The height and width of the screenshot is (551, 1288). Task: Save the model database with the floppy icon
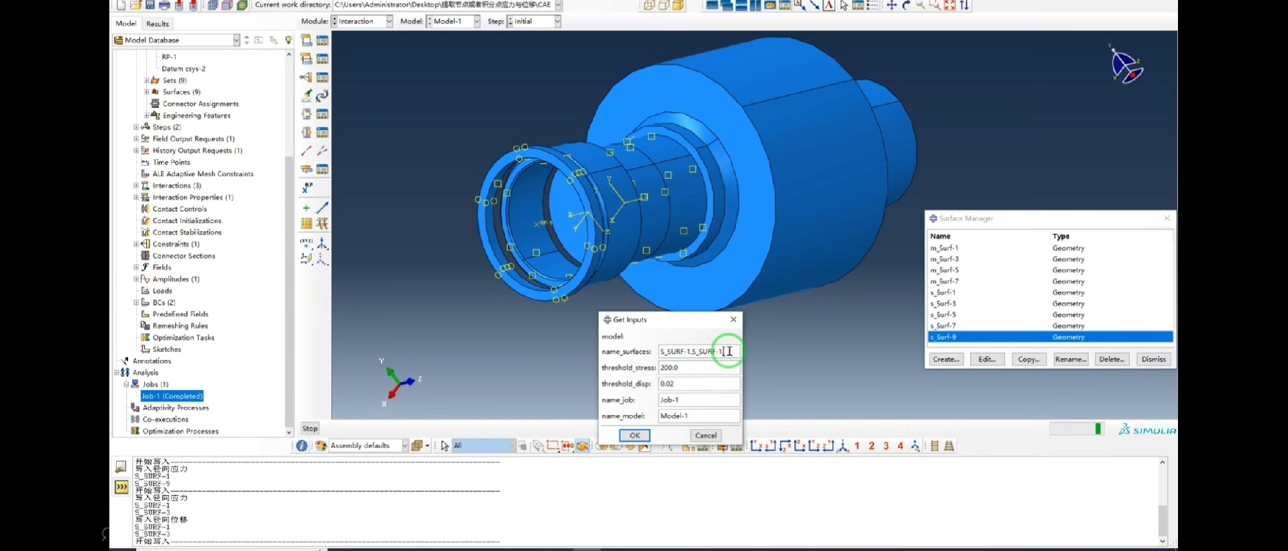(x=150, y=5)
